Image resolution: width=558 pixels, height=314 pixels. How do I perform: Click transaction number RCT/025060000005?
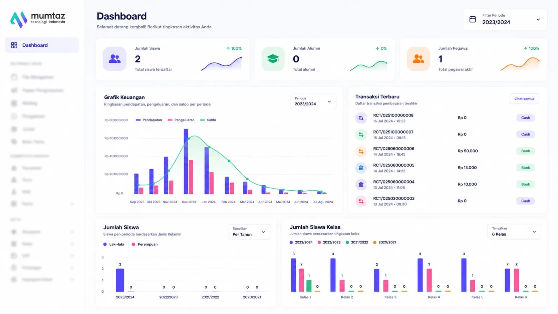click(x=393, y=166)
